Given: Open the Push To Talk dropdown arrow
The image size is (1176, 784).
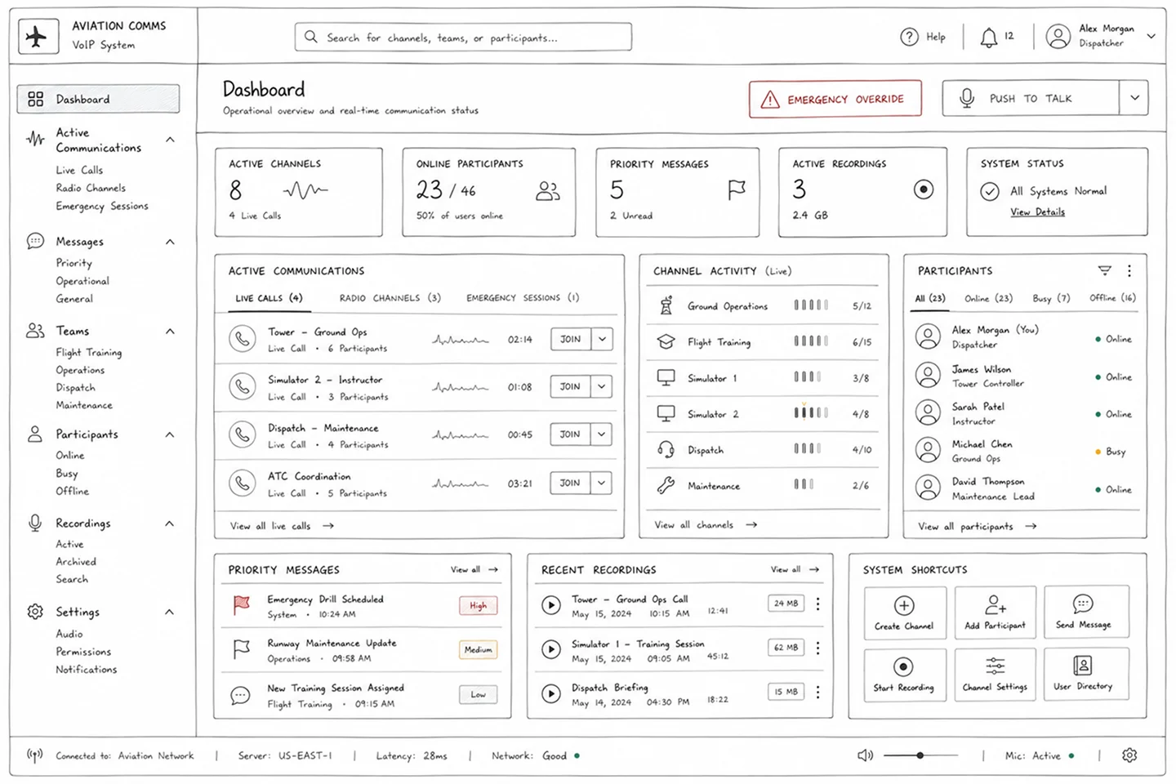Looking at the screenshot, I should pos(1134,98).
